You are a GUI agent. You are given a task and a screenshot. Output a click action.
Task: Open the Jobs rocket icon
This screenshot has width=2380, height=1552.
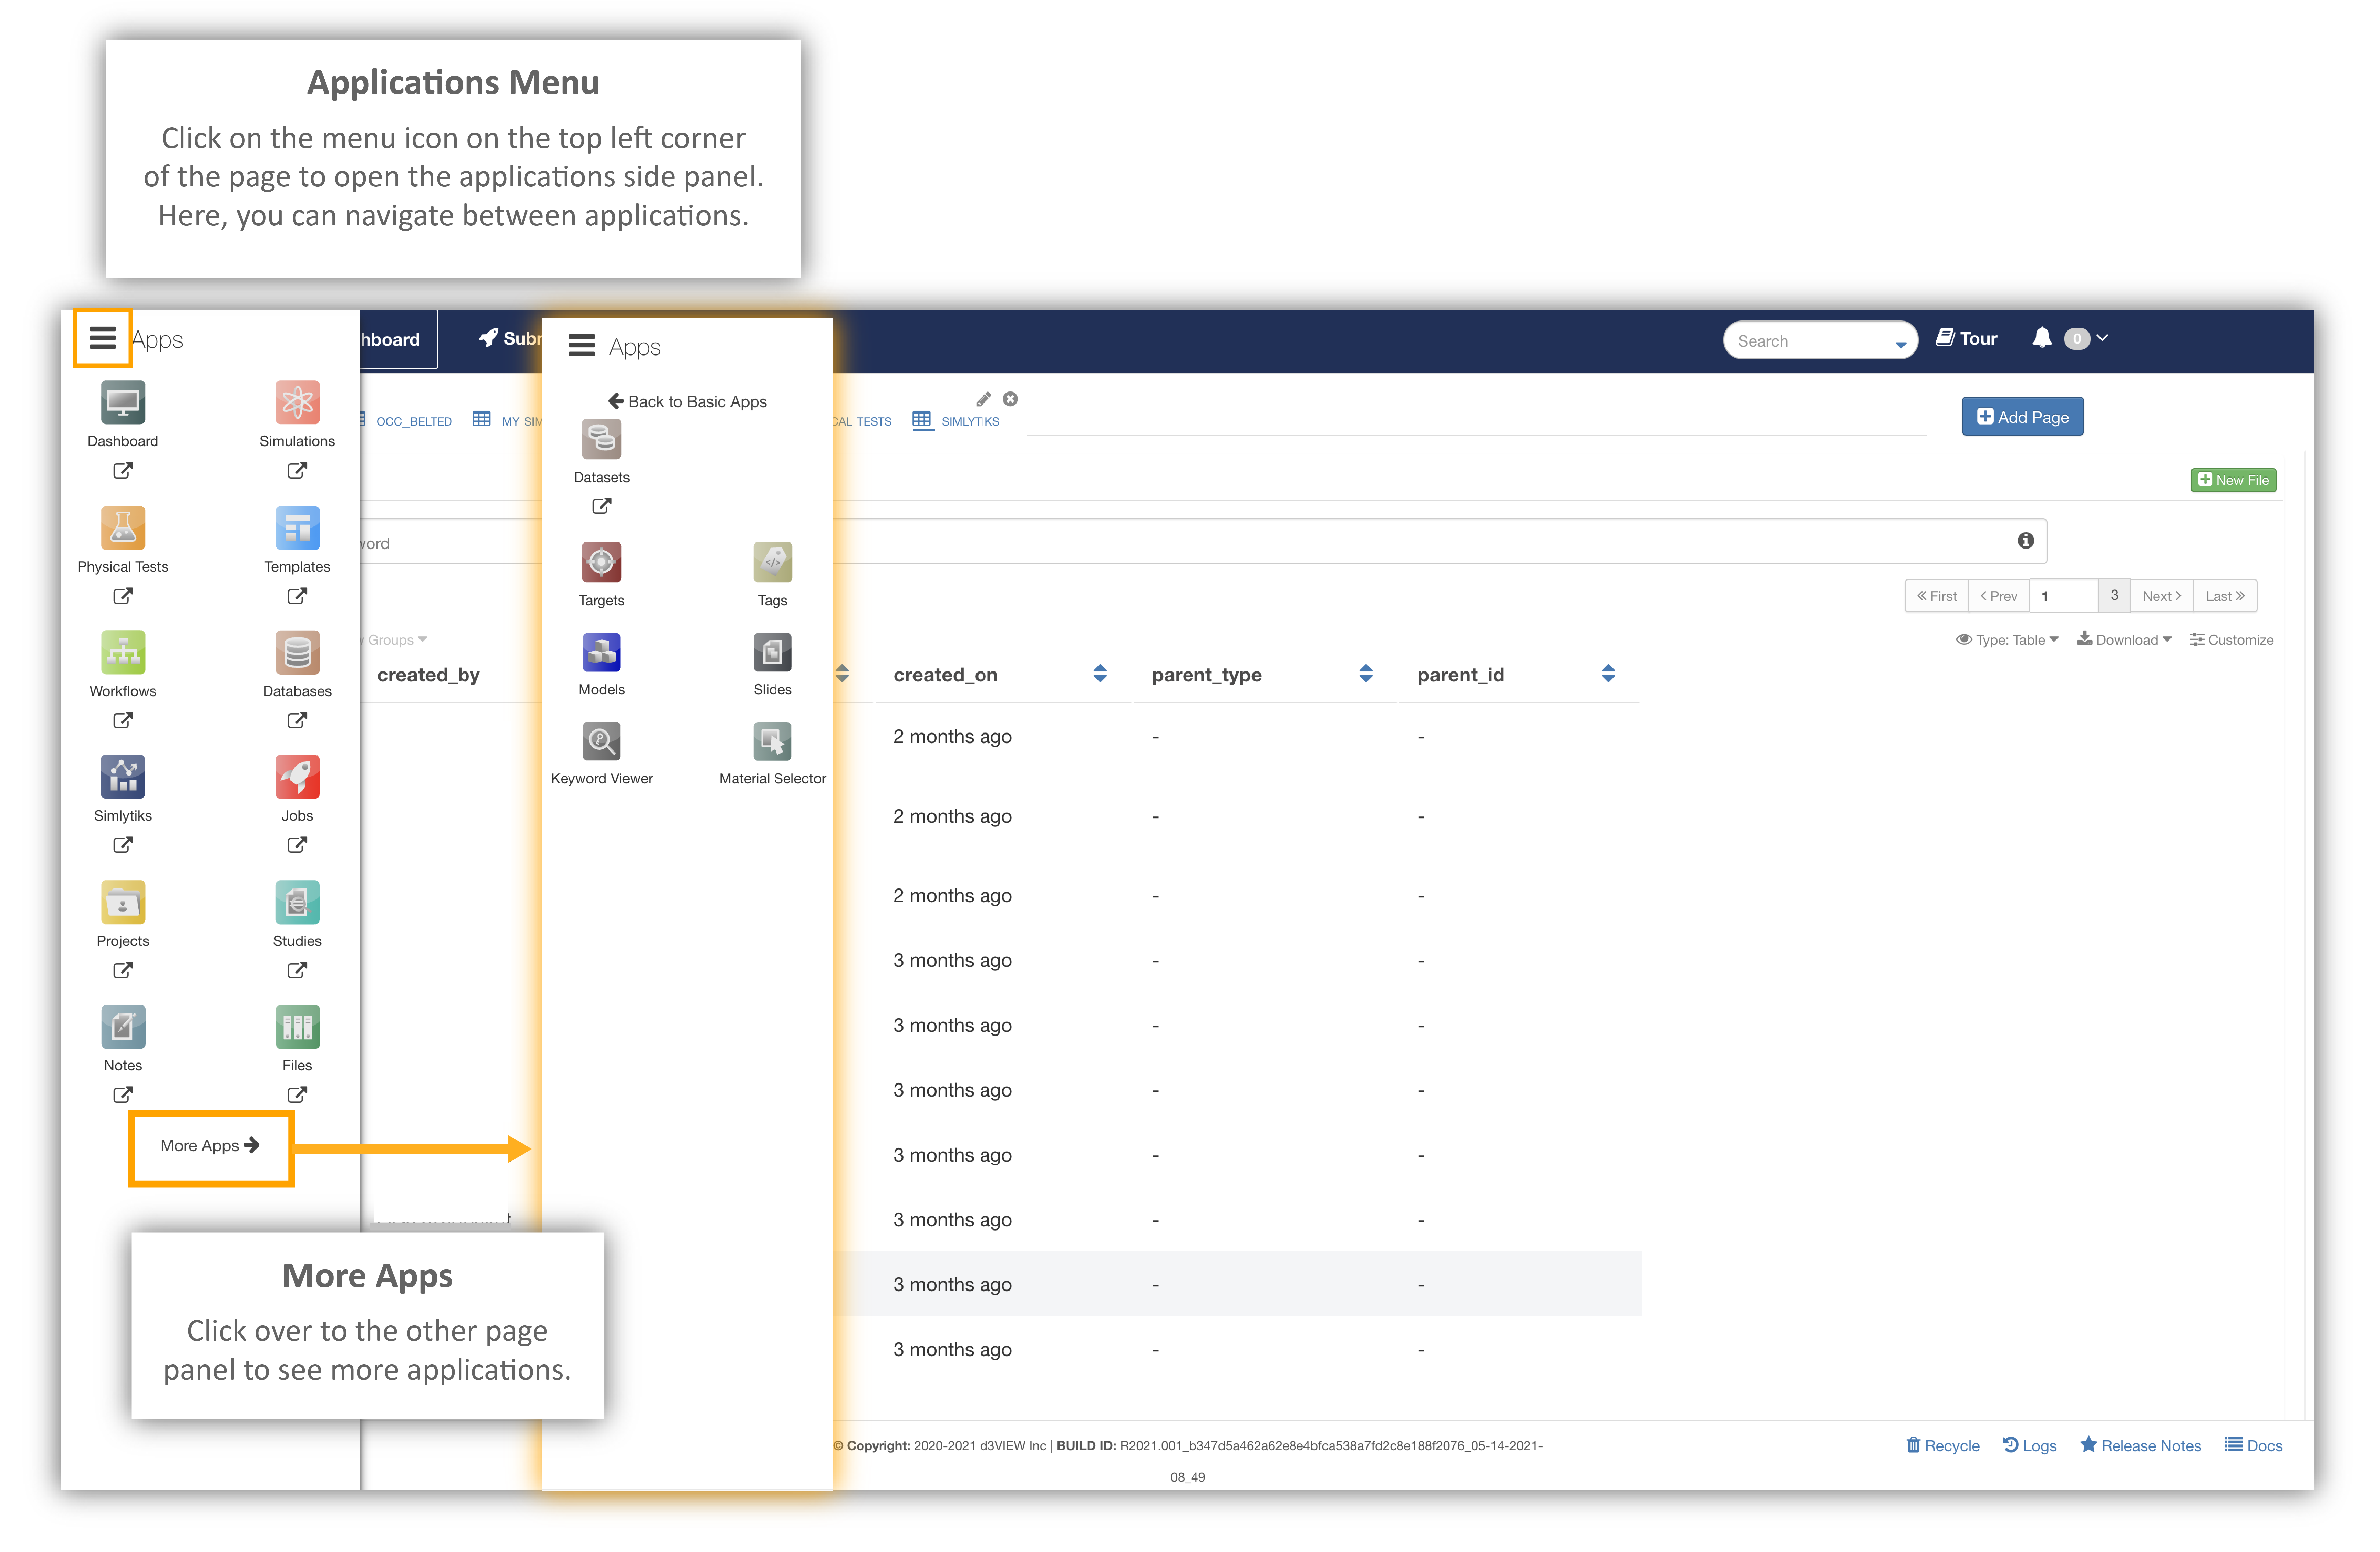[x=297, y=777]
